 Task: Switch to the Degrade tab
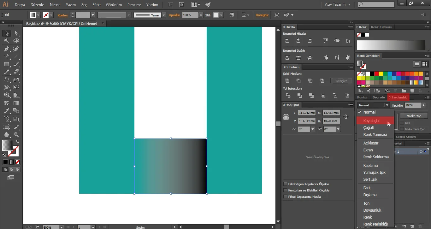pos(379,97)
